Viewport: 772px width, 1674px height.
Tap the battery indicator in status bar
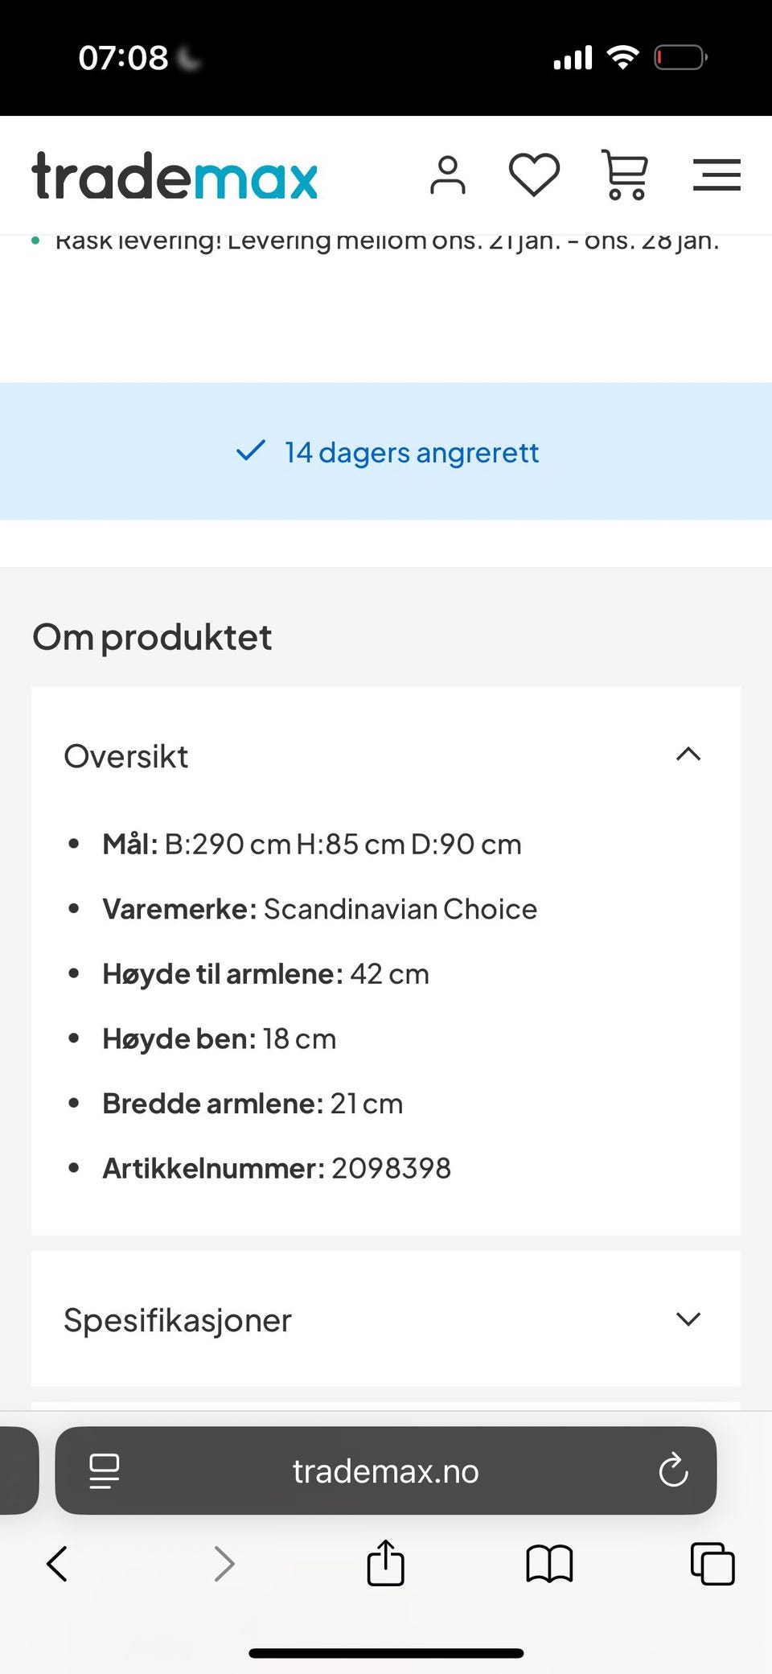(680, 58)
